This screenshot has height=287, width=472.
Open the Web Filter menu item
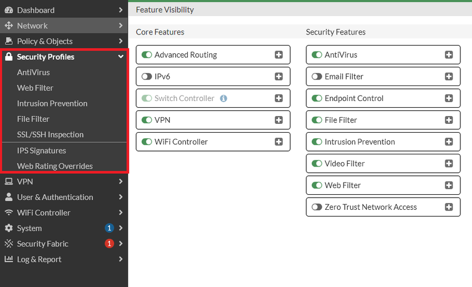pyautogui.click(x=35, y=88)
